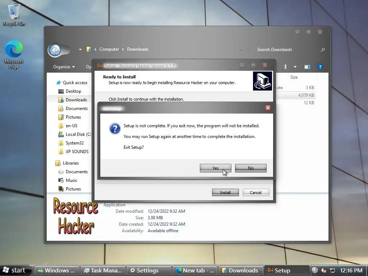The image size is (368, 276).
Task: Select Pictures under Quick access
Action: [69, 117]
